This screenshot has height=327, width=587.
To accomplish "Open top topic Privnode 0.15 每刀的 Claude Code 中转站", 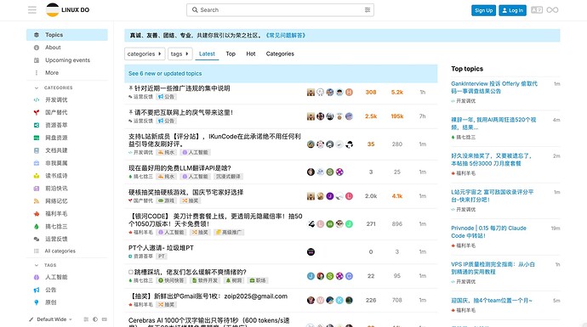I will 488,232.
